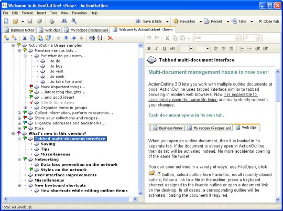Expand Store your collections and recipes node

click(19, 118)
